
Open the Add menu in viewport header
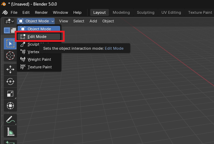pyautogui.click(x=93, y=21)
